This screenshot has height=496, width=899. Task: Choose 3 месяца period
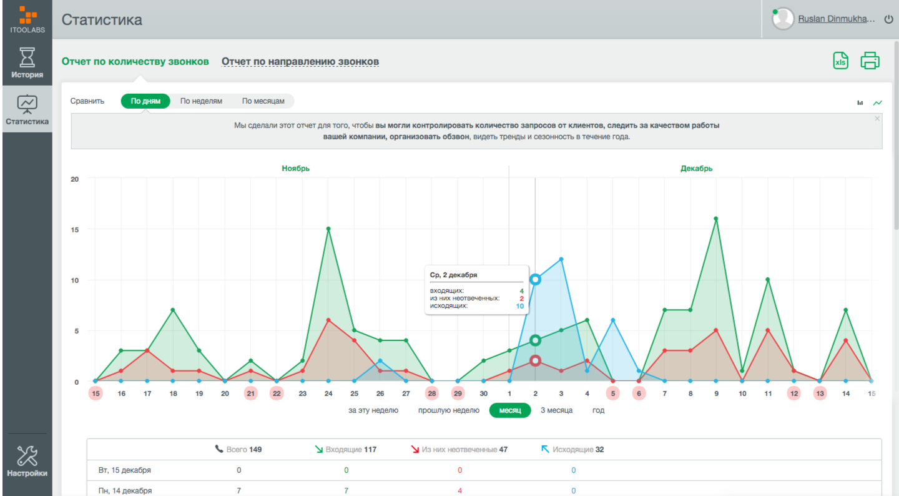pos(556,410)
